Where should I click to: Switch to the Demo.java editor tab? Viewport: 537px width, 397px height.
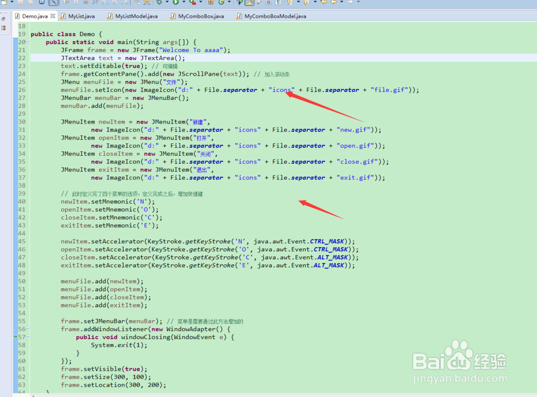(x=34, y=16)
